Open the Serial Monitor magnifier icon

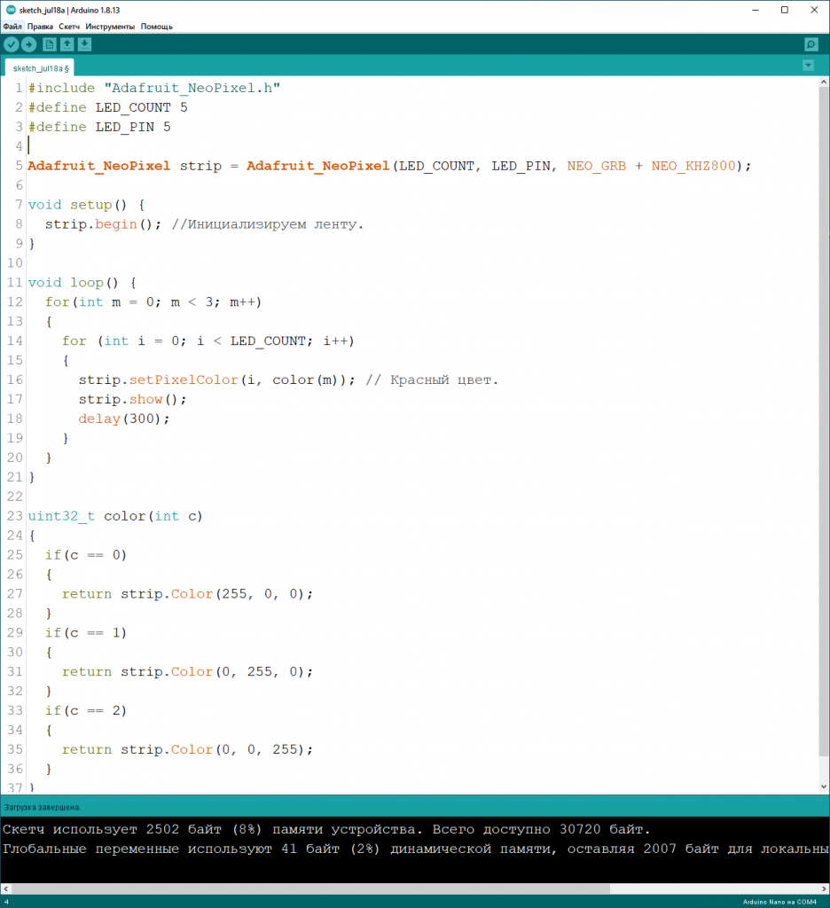pyautogui.click(x=810, y=44)
